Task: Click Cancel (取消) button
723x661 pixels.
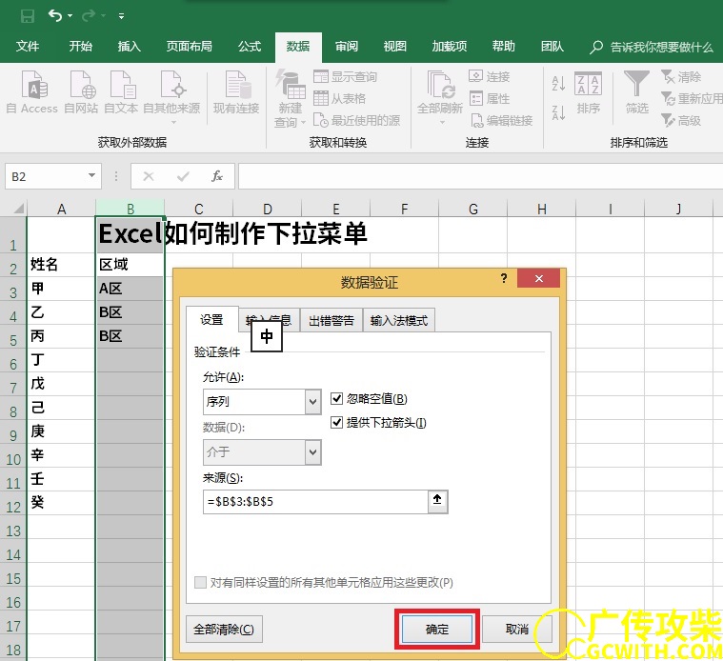Action: [x=517, y=630]
